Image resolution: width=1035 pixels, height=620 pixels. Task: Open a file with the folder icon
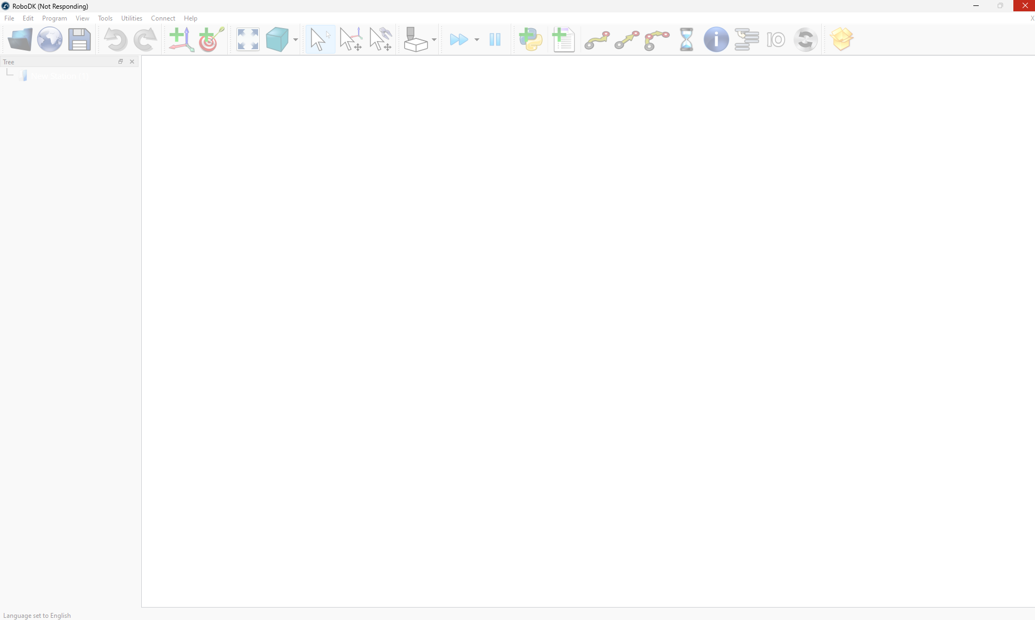20,39
